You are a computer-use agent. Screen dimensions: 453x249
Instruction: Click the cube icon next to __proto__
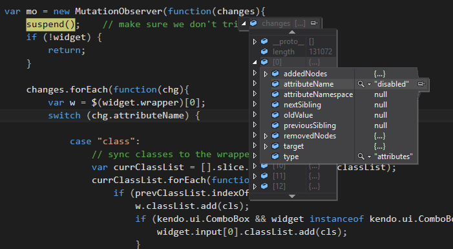pyautogui.click(x=264, y=41)
